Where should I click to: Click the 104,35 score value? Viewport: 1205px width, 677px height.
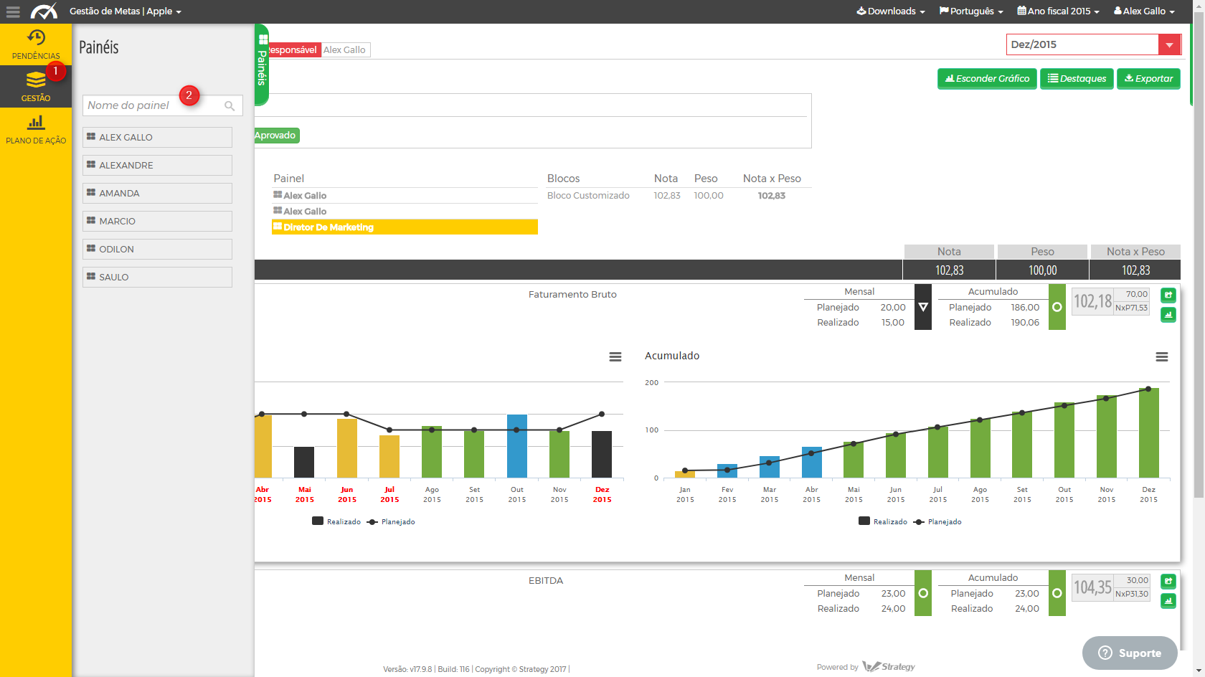pos(1092,587)
